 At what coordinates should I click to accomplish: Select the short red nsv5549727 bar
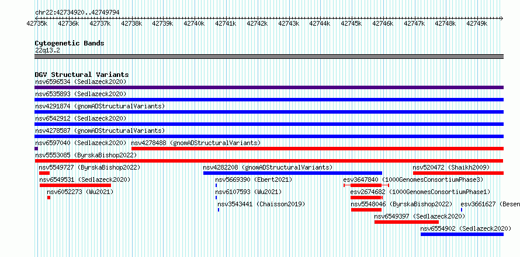(x=44, y=173)
